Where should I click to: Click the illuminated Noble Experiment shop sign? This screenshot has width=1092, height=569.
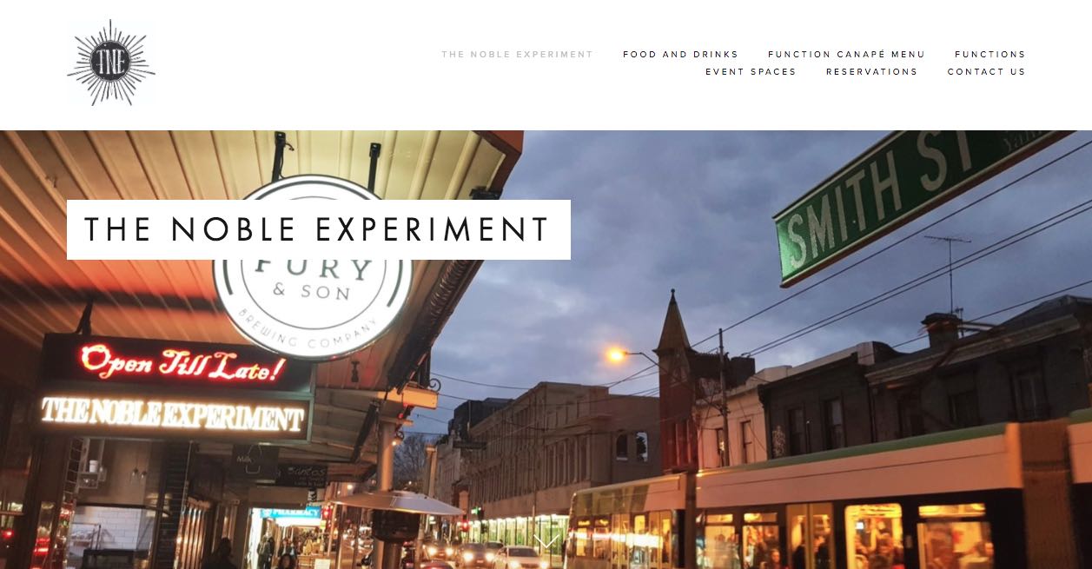click(174, 415)
